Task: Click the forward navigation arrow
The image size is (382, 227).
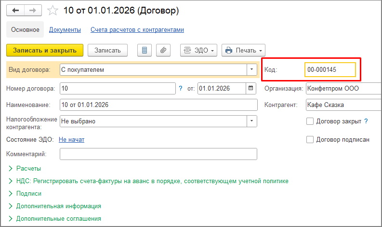Action: pyautogui.click(x=32, y=10)
